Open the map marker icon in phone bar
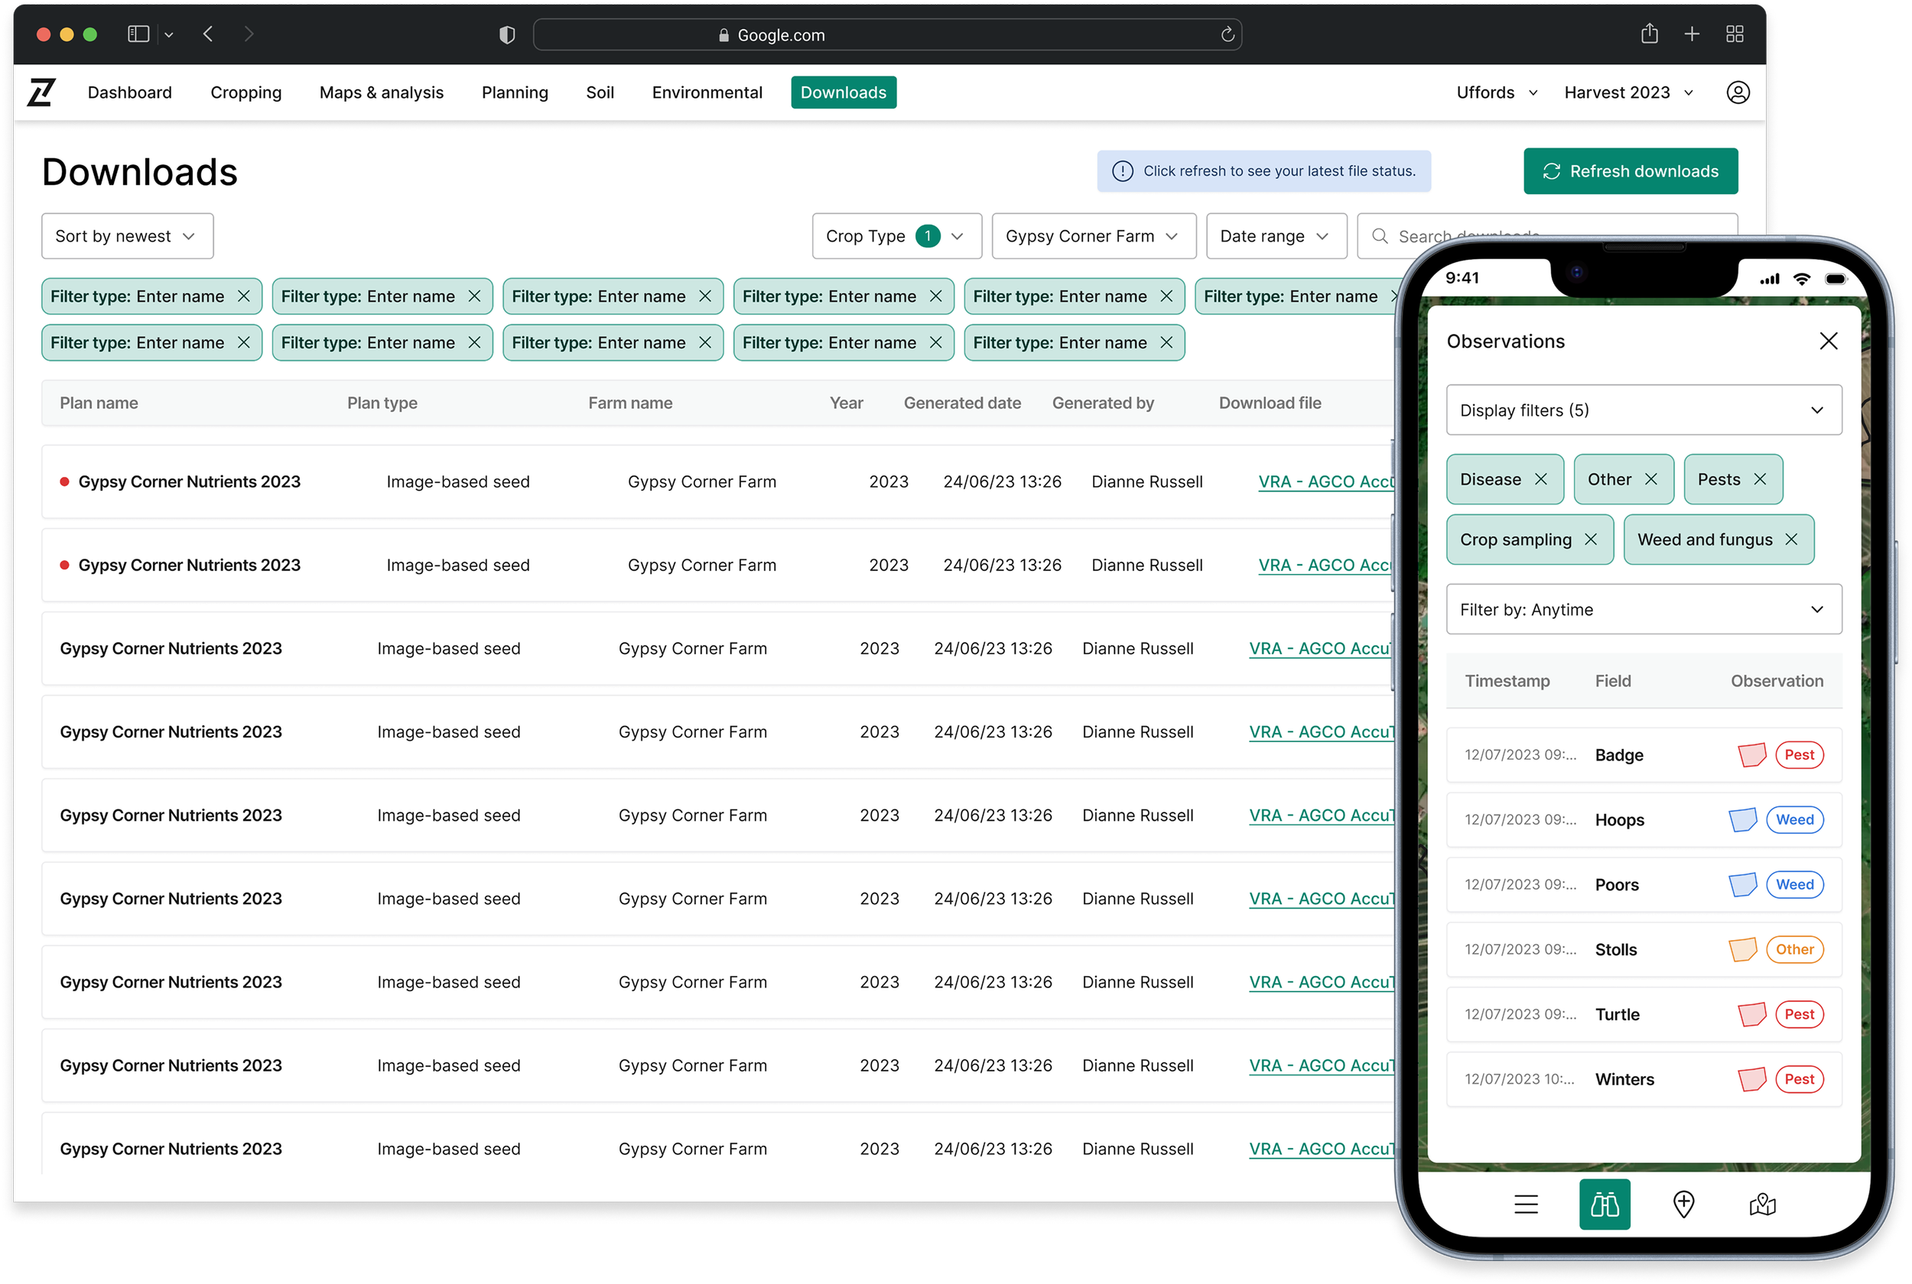This screenshot has width=1912, height=1284. pyautogui.click(x=1761, y=1204)
